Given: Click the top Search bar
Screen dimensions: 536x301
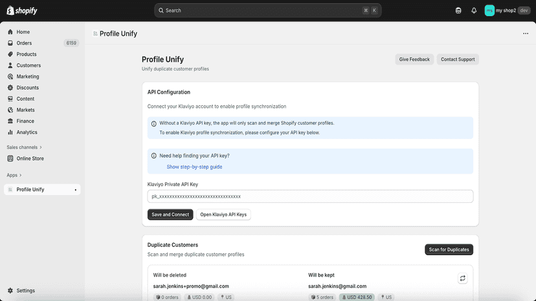Looking at the screenshot, I should [x=267, y=10].
